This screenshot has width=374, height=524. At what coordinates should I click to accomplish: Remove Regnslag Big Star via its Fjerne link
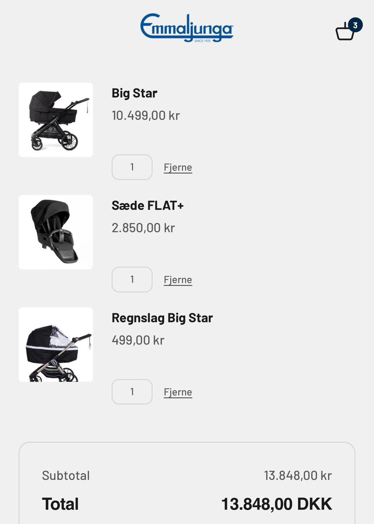(x=178, y=392)
